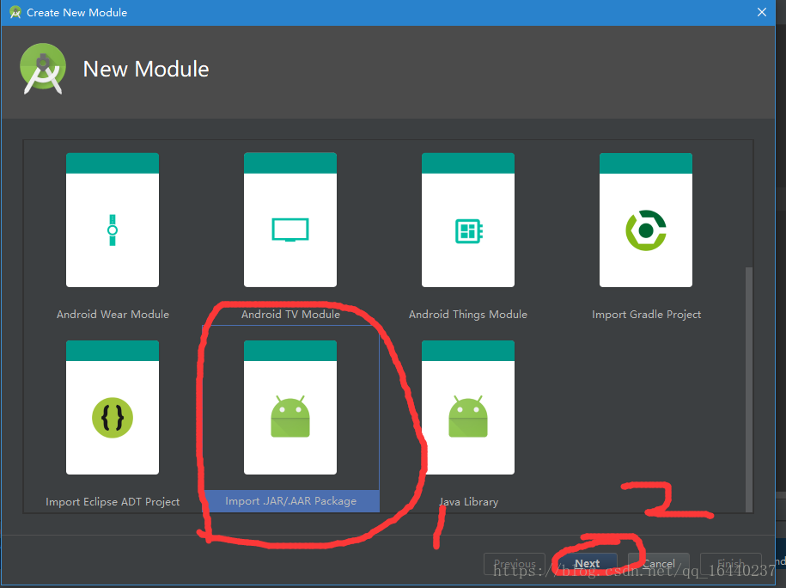Choose the Android Things Module card
The width and height of the screenshot is (786, 588).
coord(467,220)
